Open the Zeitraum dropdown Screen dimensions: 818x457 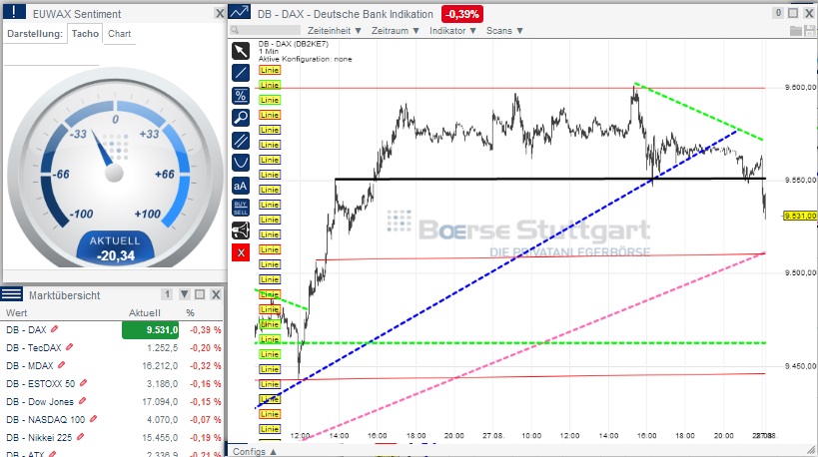click(x=395, y=31)
